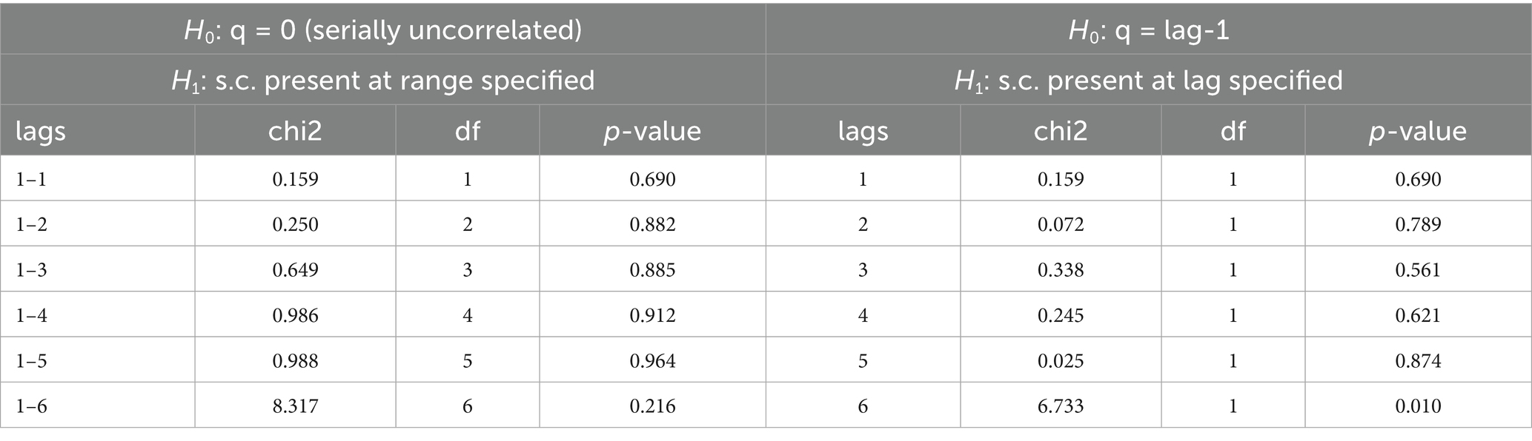Click the p-value cell showing 0.216
The image size is (1532, 441).
652,406
